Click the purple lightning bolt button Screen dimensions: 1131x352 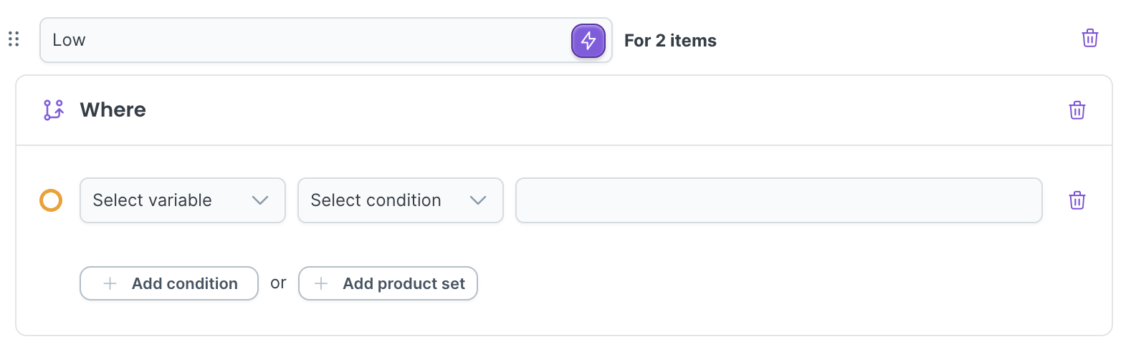pos(588,40)
